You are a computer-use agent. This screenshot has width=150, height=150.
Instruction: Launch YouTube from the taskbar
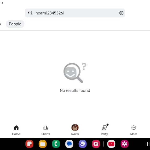click(x=111, y=144)
